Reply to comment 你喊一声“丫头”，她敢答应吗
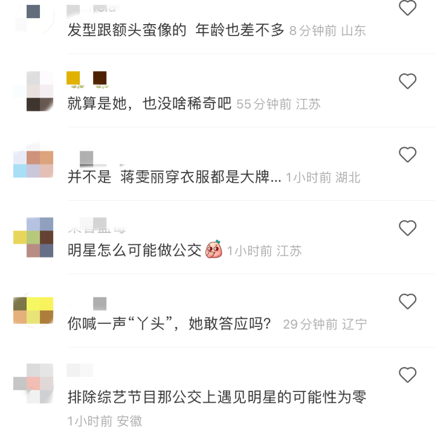Viewport: 435px width, 430px height. point(169,324)
